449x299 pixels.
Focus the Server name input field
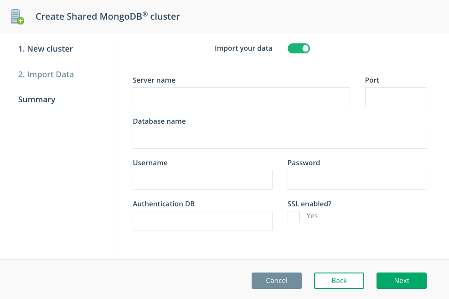[241, 97]
